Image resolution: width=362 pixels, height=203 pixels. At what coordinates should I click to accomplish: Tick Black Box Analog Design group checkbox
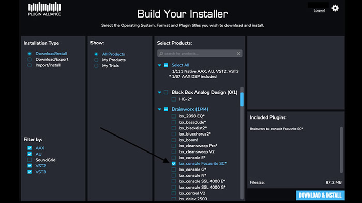click(x=166, y=92)
